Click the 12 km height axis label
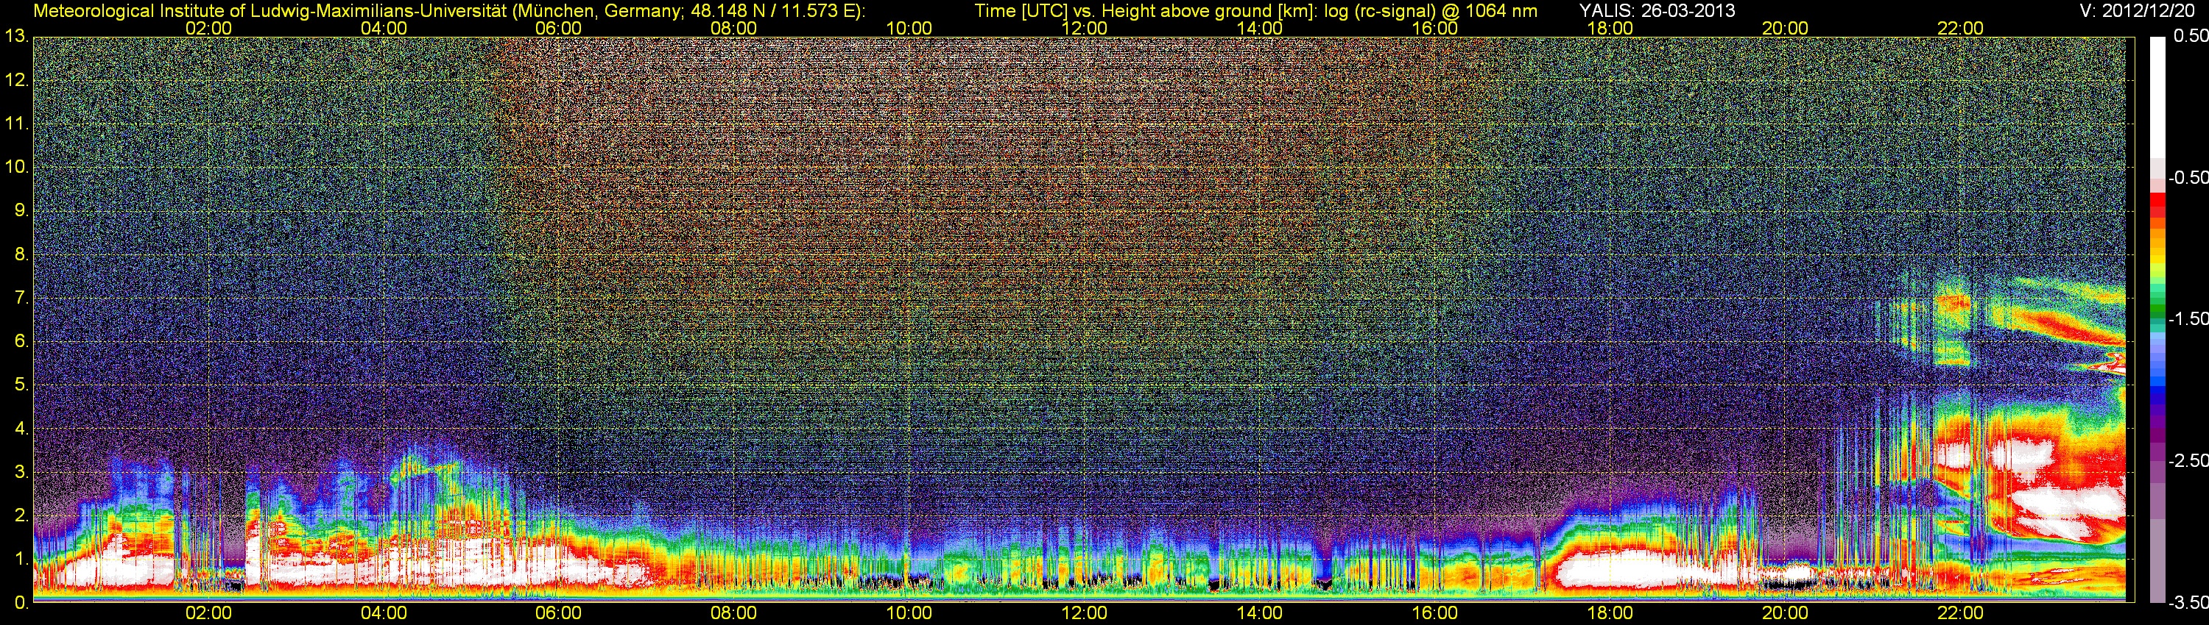Image resolution: width=2209 pixels, height=625 pixels. pos(16,80)
